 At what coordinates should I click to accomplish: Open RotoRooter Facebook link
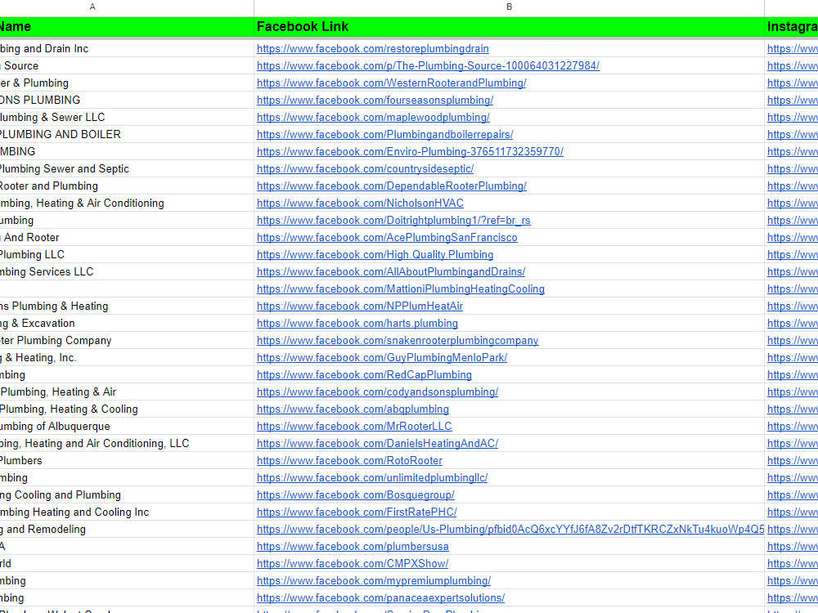pos(349,461)
